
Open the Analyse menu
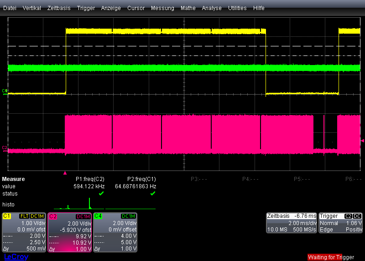point(212,8)
